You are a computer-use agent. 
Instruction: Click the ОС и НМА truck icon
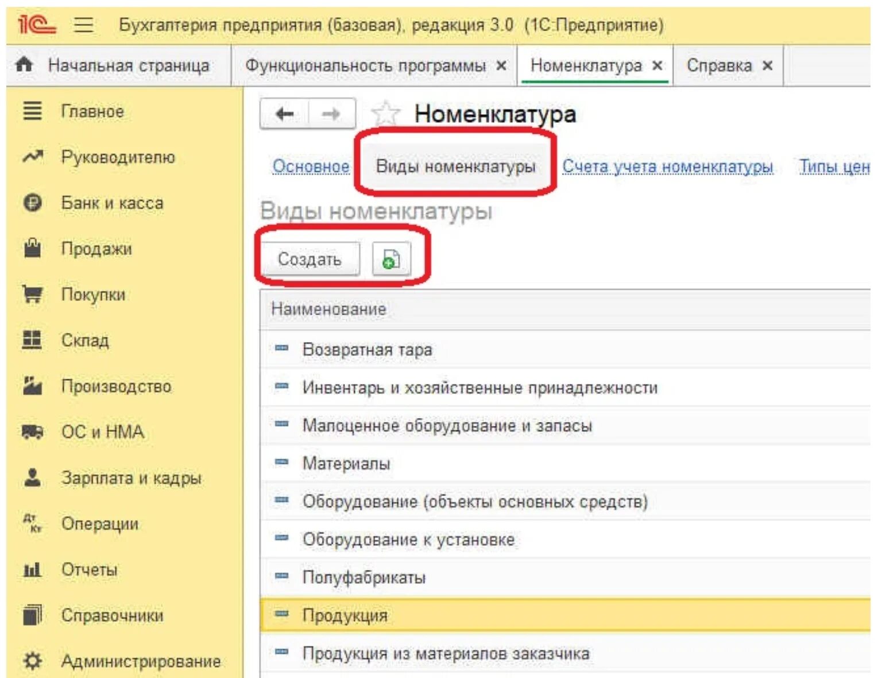pos(32,432)
